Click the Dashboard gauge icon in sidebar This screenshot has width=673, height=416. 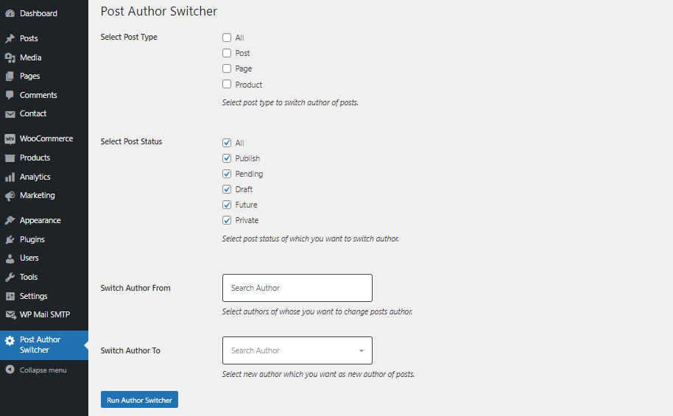click(10, 14)
